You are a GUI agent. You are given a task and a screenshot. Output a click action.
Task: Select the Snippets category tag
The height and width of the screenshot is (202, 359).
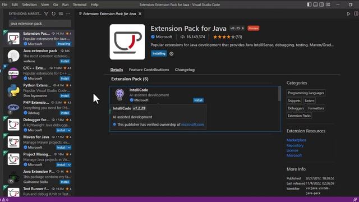pyautogui.click(x=294, y=101)
